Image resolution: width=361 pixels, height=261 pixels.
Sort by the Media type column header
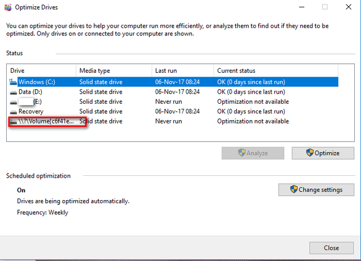click(114, 70)
